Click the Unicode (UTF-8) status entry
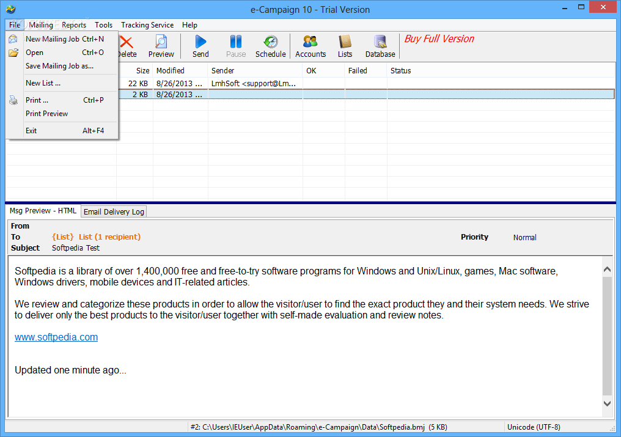Image resolution: width=621 pixels, height=437 pixels. coord(534,427)
